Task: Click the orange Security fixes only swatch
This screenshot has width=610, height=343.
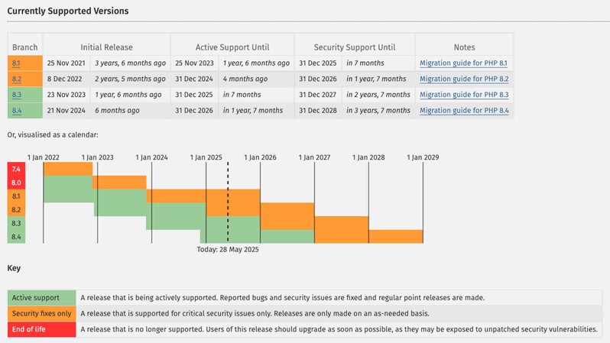Action: tap(41, 313)
